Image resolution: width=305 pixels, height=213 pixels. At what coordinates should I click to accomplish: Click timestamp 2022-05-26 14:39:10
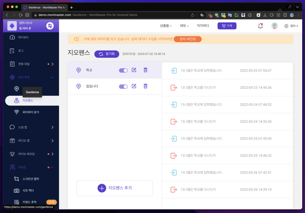(x=256, y=190)
